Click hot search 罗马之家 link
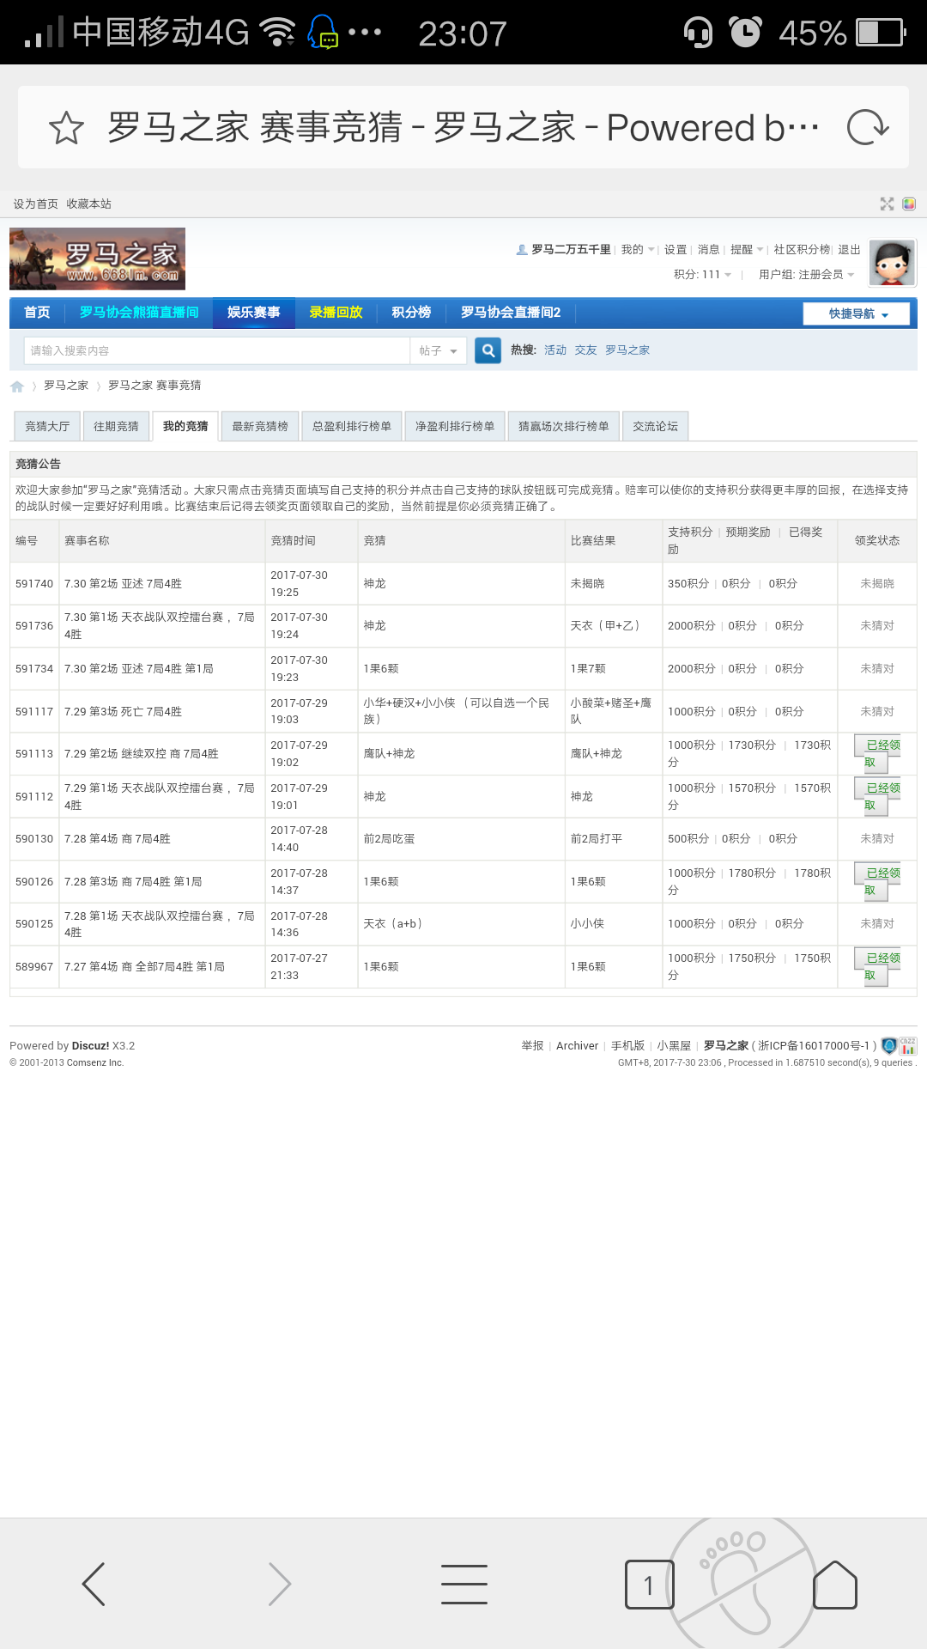 pyautogui.click(x=627, y=350)
